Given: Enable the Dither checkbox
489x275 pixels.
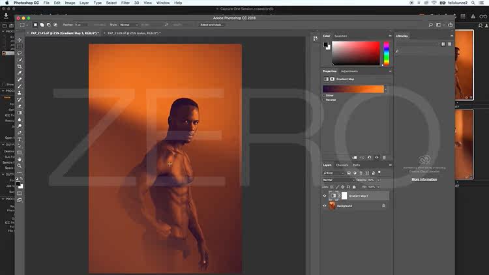Looking at the screenshot, I should [x=324, y=95].
